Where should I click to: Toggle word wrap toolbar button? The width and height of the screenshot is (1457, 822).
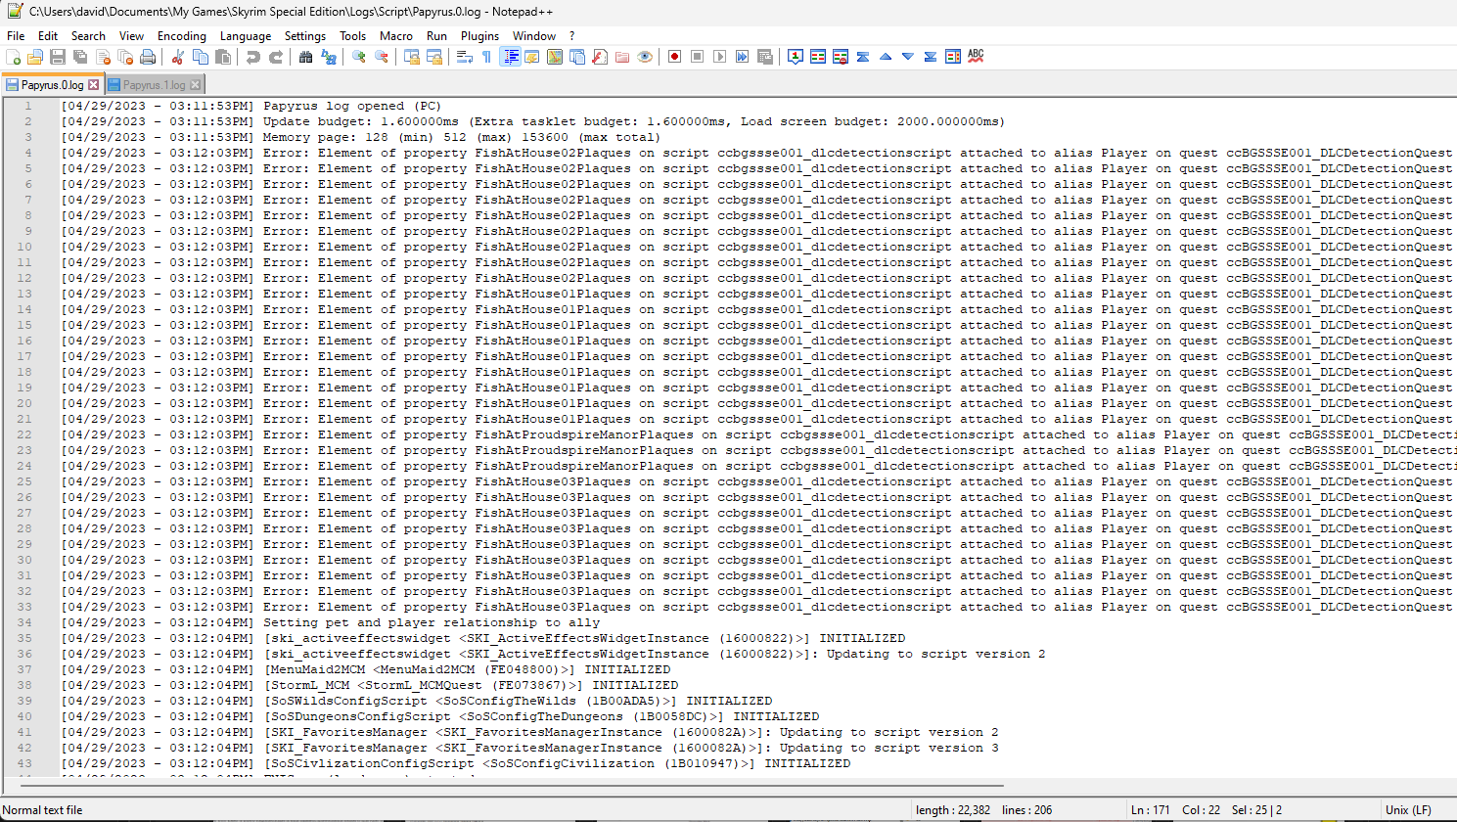click(465, 57)
